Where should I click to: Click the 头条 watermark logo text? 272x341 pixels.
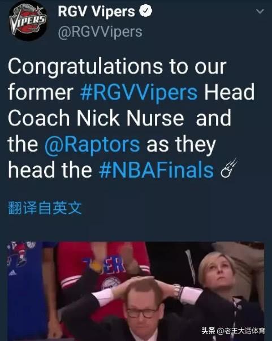[208, 331]
